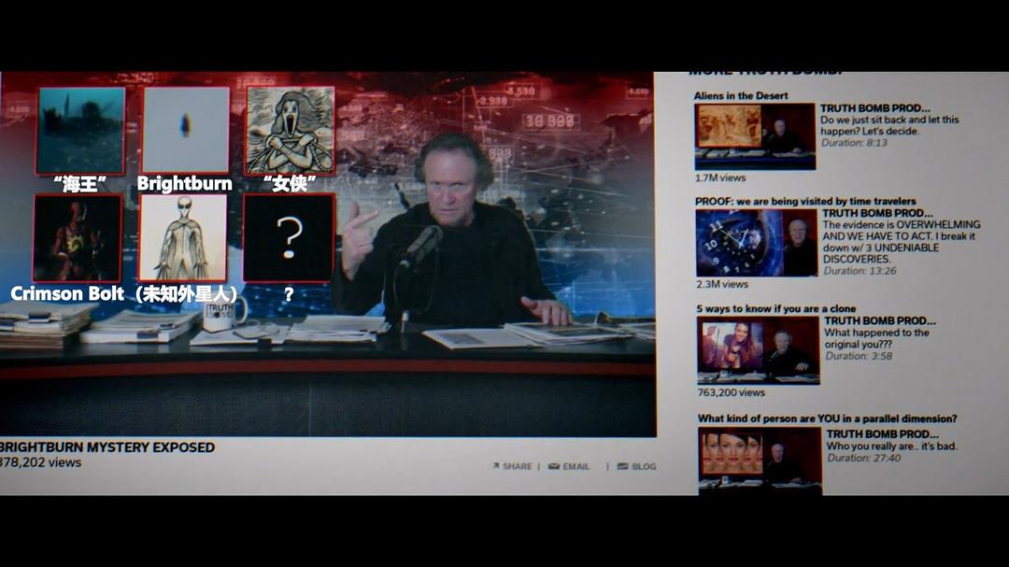
Task: Open the parallel dimension video thumbnail
Action: 760,459
